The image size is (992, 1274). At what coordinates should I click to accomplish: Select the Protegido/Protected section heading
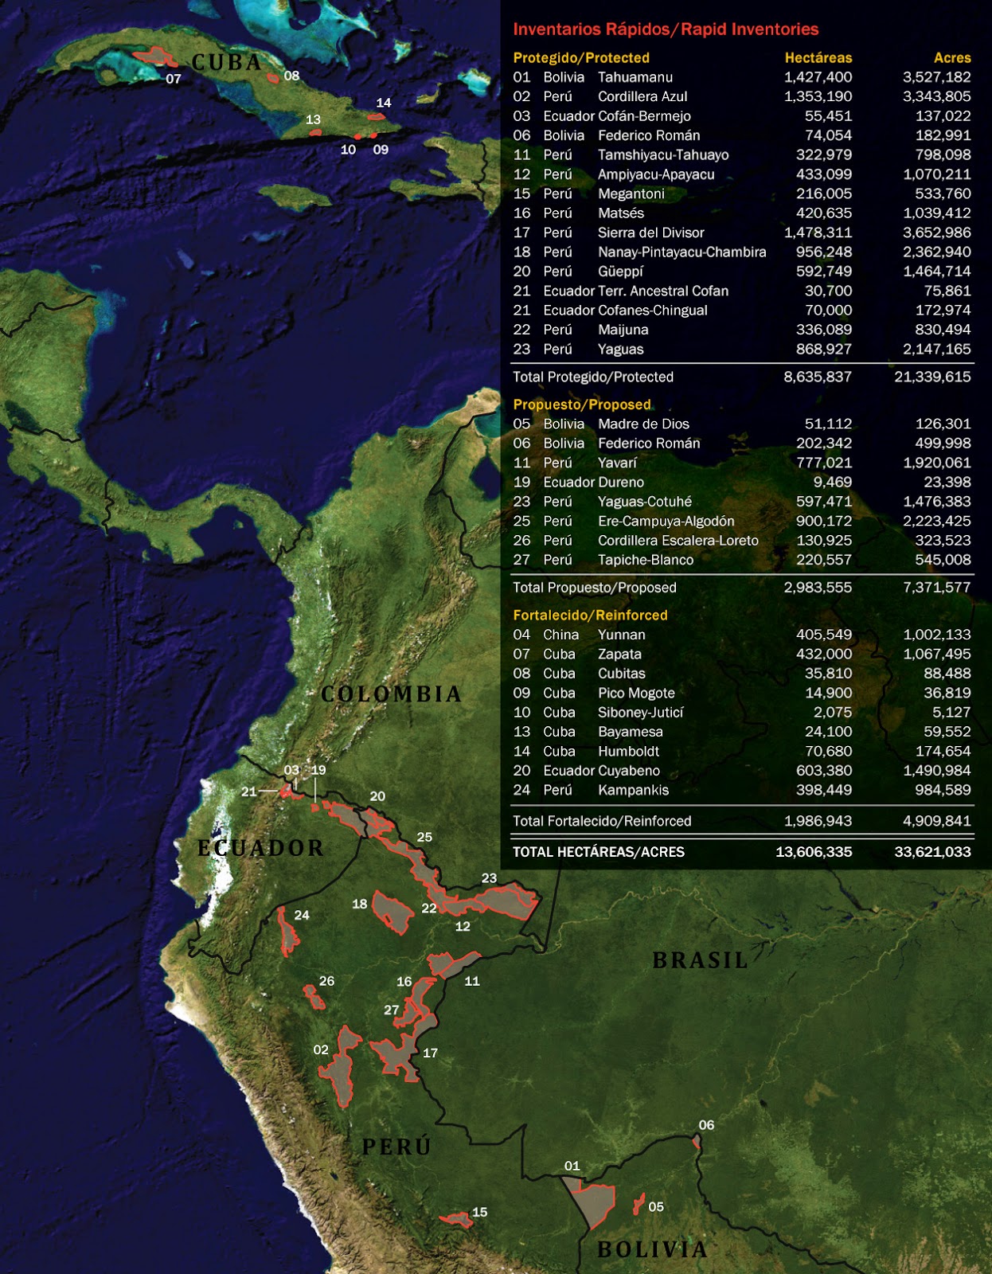(581, 57)
